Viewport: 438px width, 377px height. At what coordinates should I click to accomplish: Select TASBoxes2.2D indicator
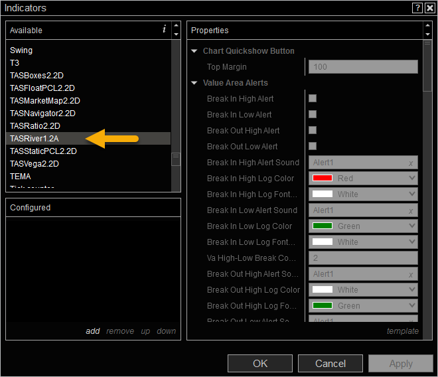click(x=88, y=76)
